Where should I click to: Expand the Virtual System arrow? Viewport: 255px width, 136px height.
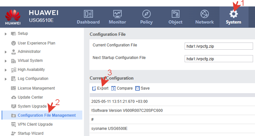pyautogui.click(x=6, y=61)
